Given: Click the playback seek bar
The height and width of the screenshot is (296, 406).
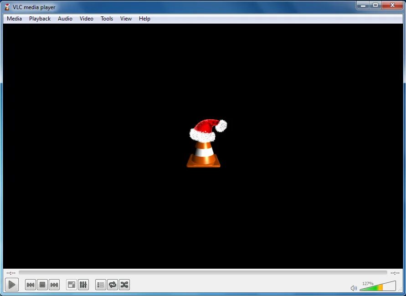Looking at the screenshot, I should (203, 273).
